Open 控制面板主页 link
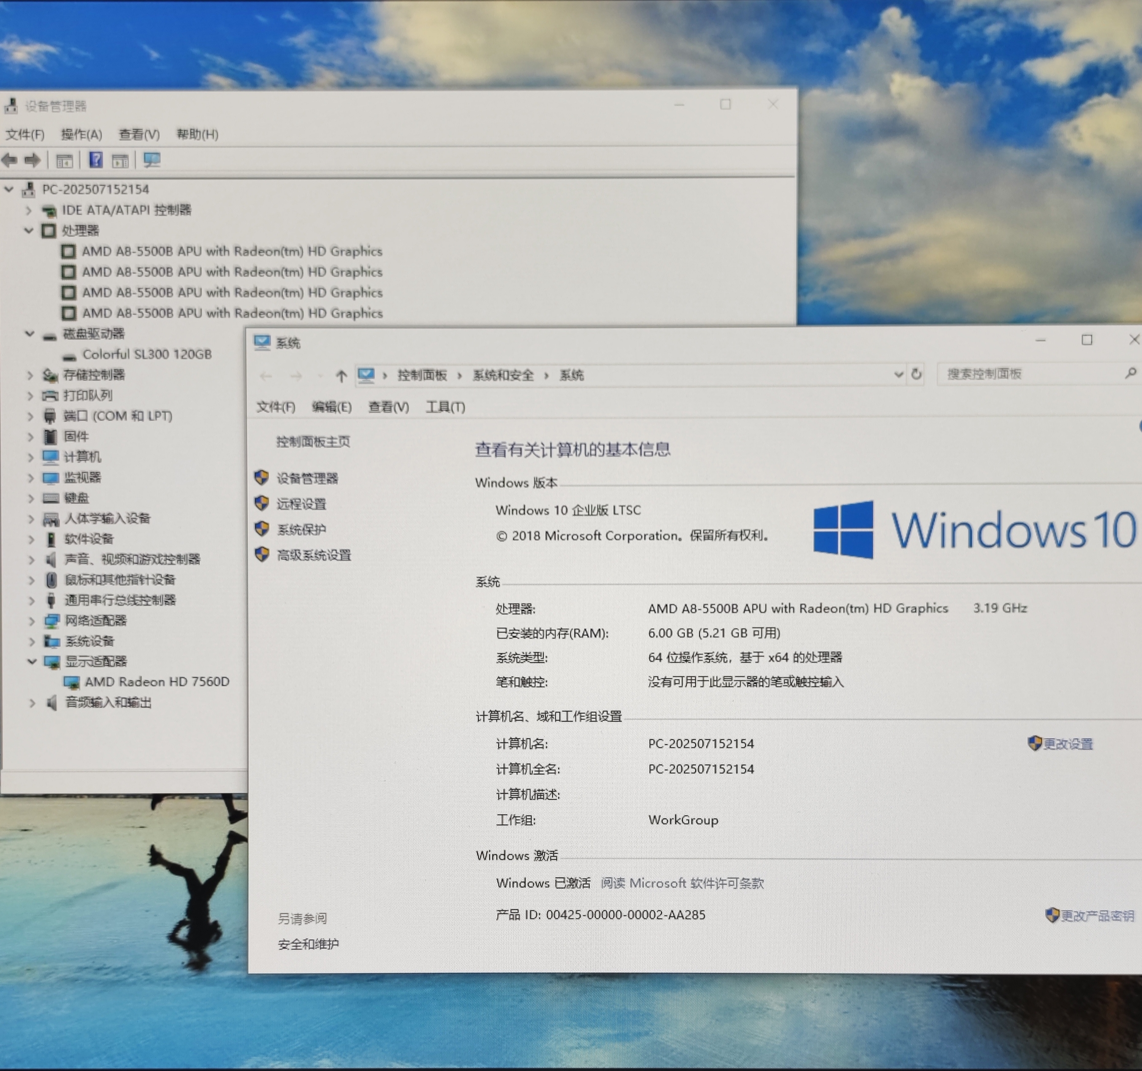This screenshot has height=1071, width=1142. [313, 442]
